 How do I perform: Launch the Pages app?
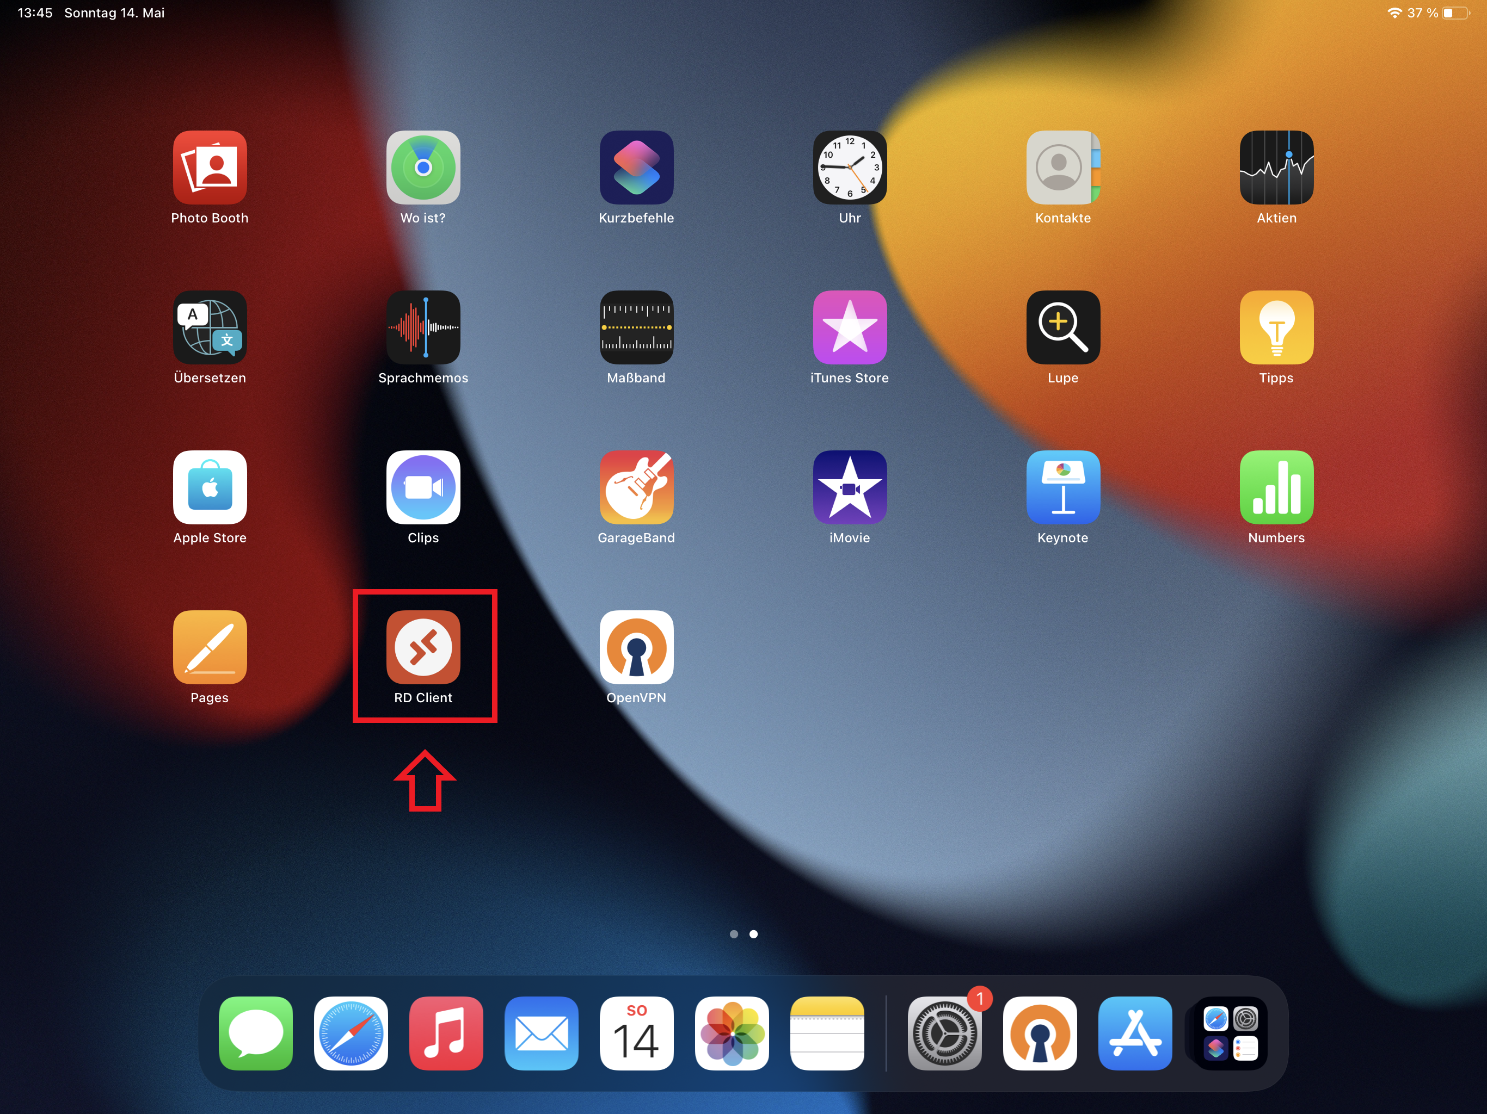click(x=210, y=647)
